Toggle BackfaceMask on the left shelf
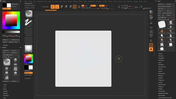The image size is (176, 99). (28, 75)
